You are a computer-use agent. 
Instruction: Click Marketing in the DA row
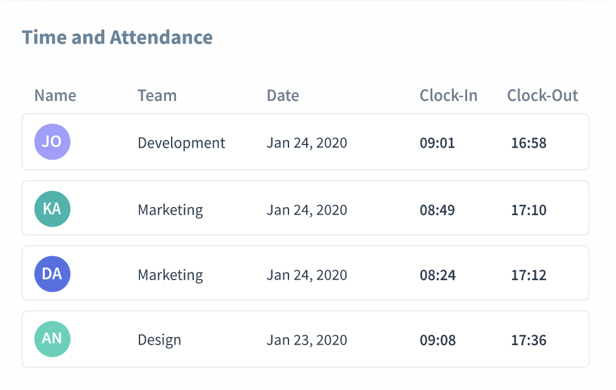pos(170,275)
